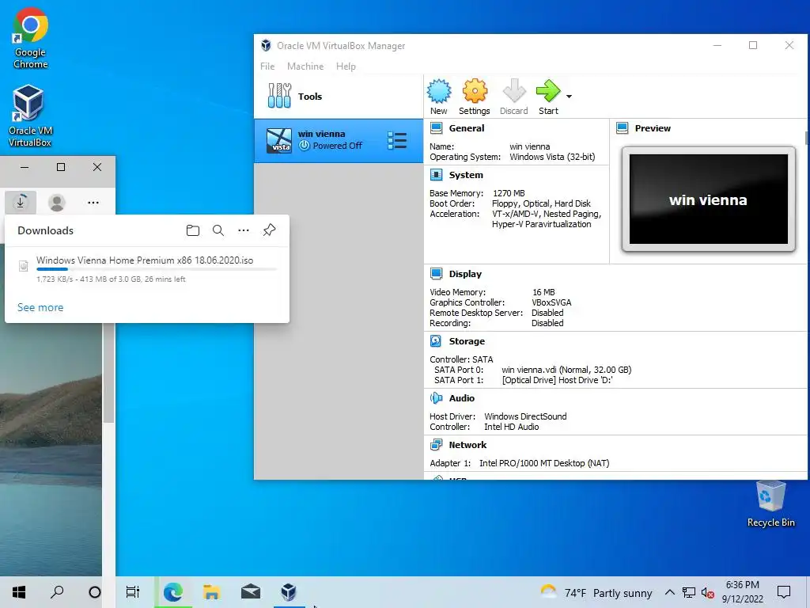This screenshot has width=810, height=608.
Task: Open Edge Settings and more menu
Action: [x=93, y=202]
